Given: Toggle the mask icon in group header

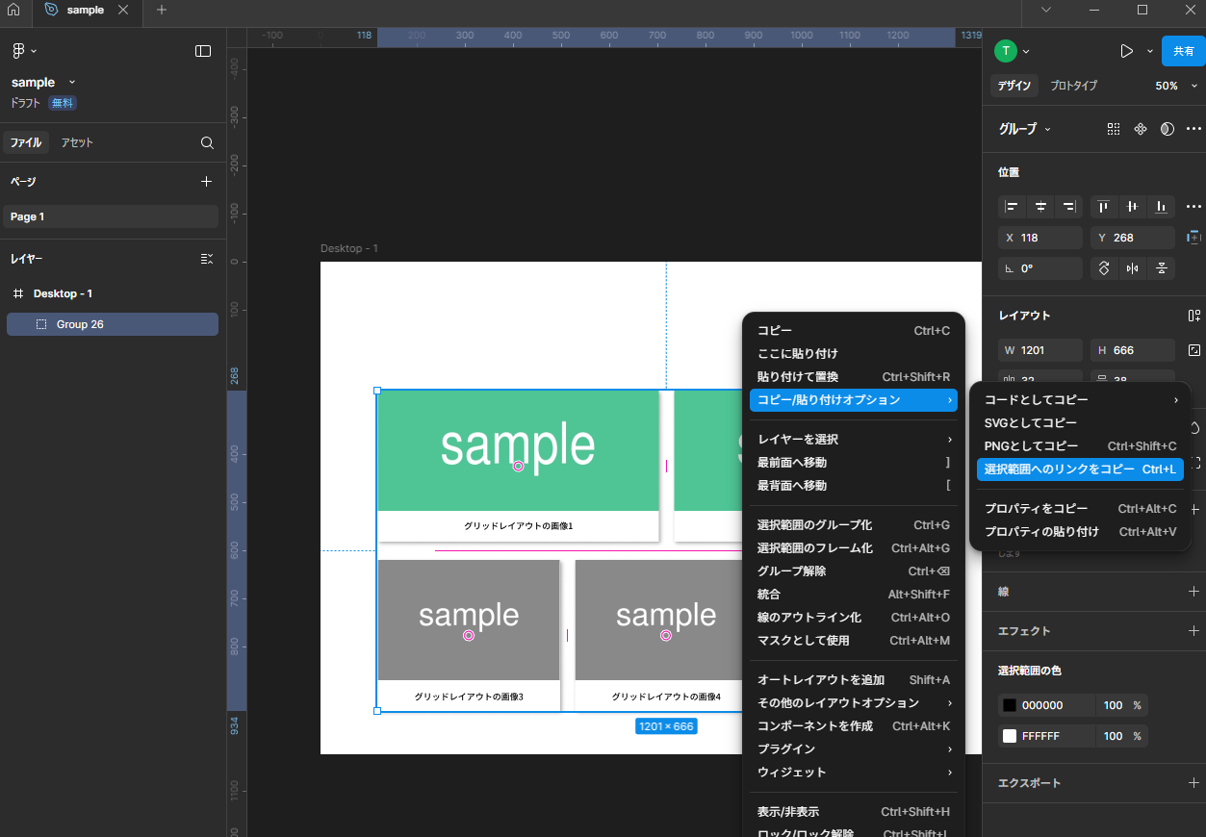Looking at the screenshot, I should click(x=1167, y=129).
